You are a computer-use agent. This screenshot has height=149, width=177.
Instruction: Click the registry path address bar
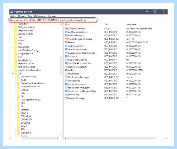point(88,20)
